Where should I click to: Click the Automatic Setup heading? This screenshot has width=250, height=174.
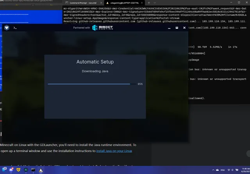[95, 62]
